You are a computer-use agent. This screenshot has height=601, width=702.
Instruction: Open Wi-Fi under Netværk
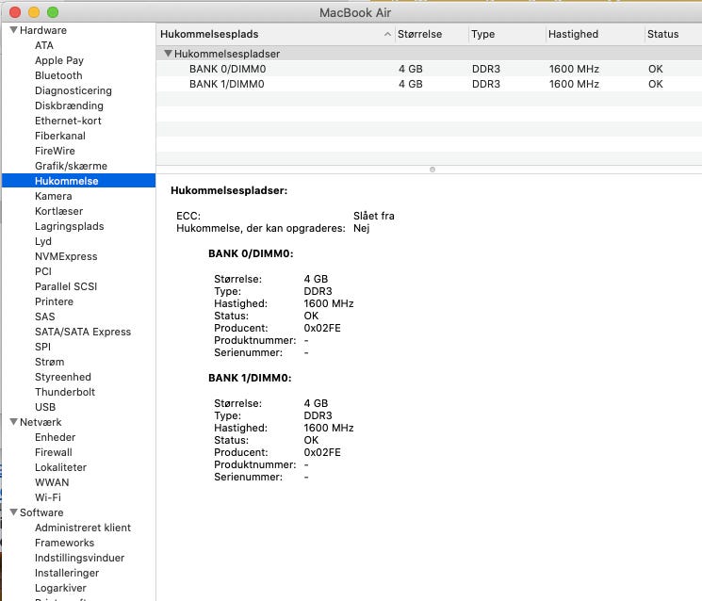click(x=48, y=497)
